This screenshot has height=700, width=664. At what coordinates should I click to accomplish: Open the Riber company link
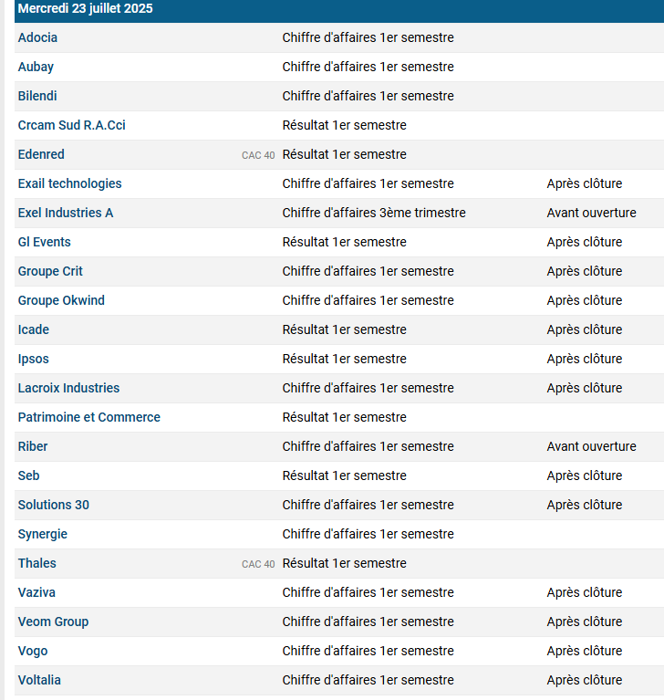[x=33, y=446]
